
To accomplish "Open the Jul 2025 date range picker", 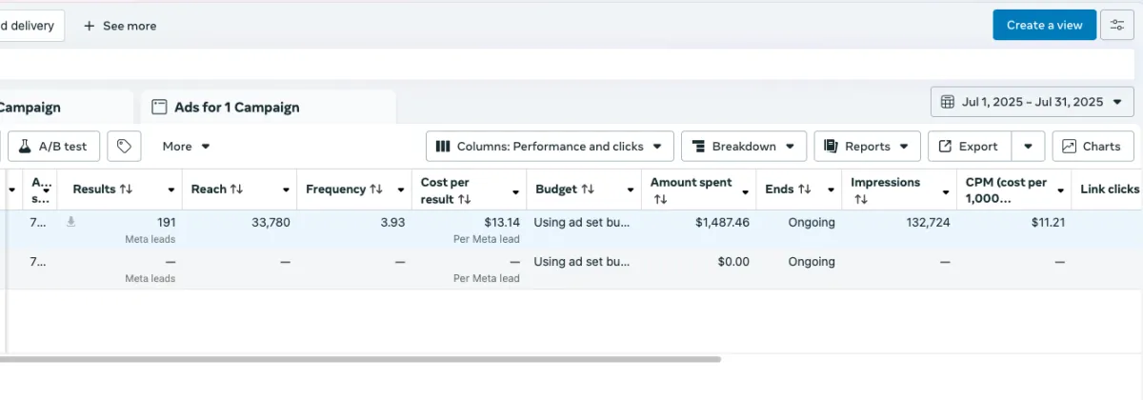I will coord(1032,102).
